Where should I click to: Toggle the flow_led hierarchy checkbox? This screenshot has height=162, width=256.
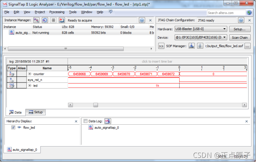(x=13, y=127)
